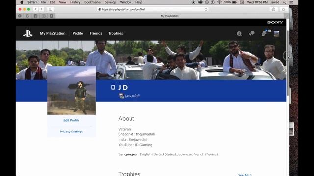Click the page vertical scrollbar
Viewport: 314px width, 176px height.
click(x=288, y=63)
